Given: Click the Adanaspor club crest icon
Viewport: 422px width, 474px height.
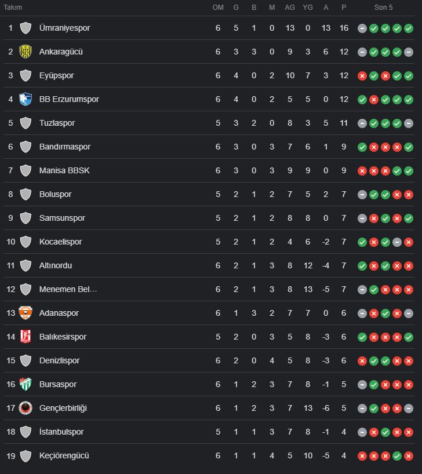Looking at the screenshot, I should 26,313.
